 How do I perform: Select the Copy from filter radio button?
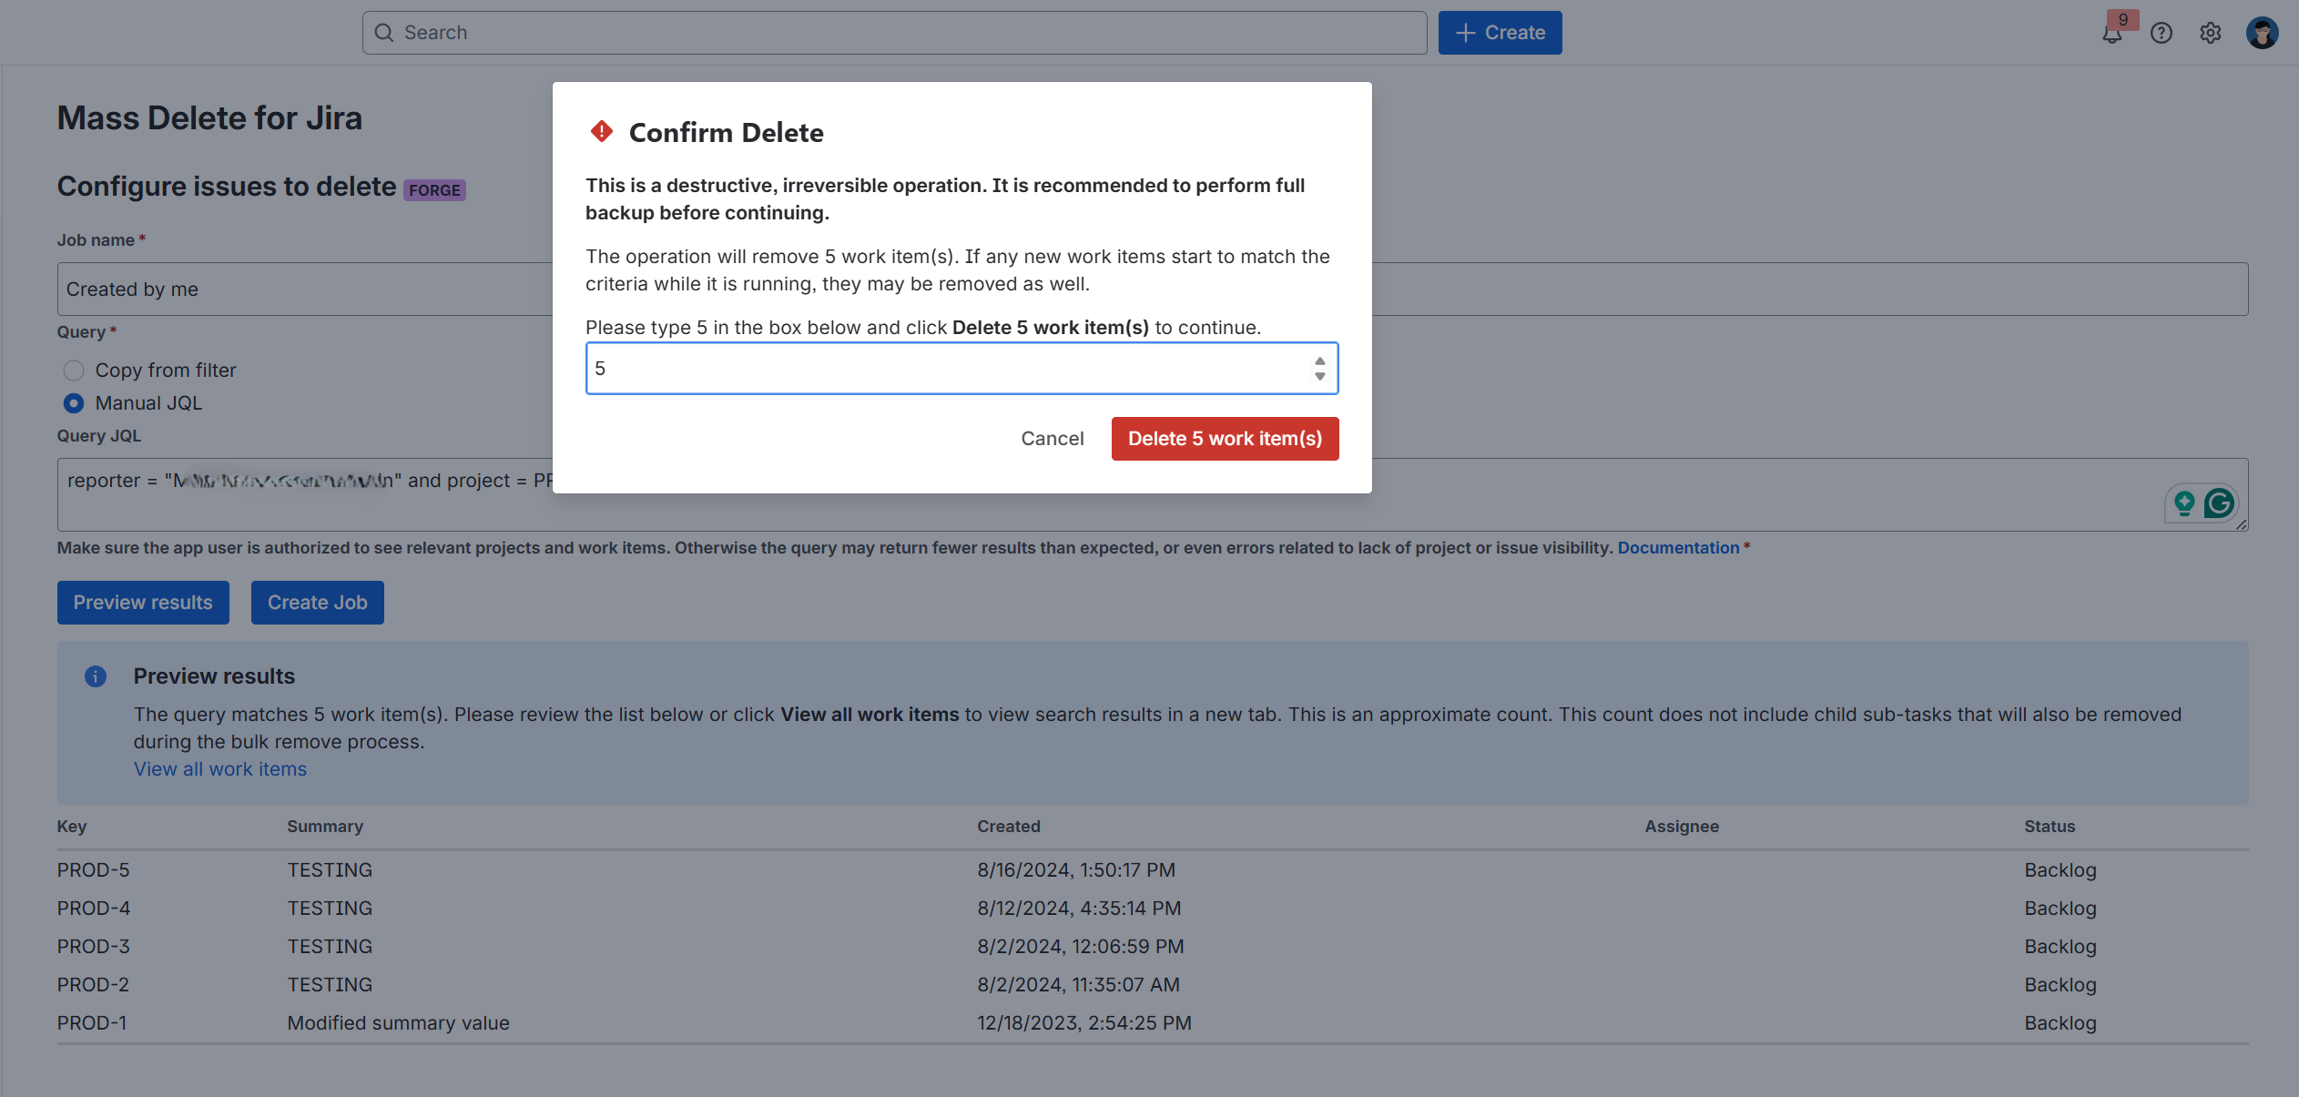click(x=74, y=371)
